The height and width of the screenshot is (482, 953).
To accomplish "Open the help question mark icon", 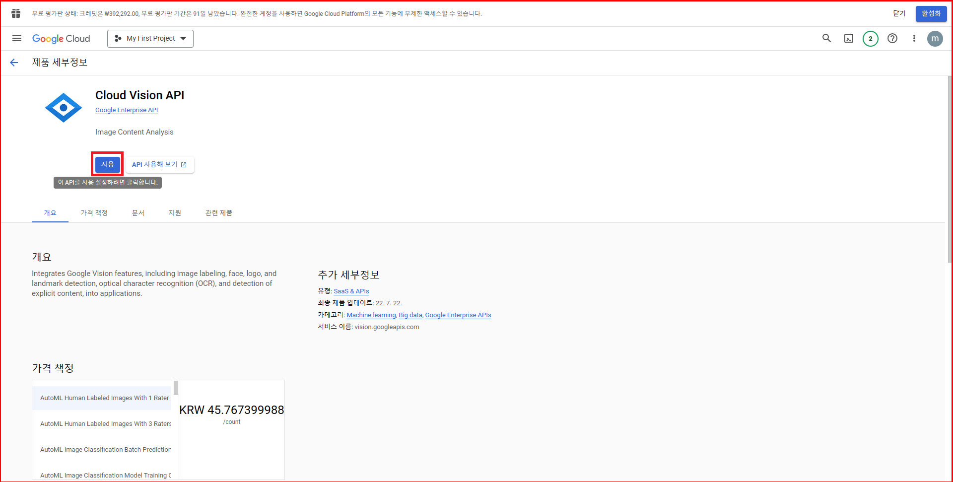I will [x=892, y=38].
